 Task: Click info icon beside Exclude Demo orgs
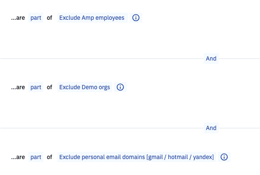(120, 87)
